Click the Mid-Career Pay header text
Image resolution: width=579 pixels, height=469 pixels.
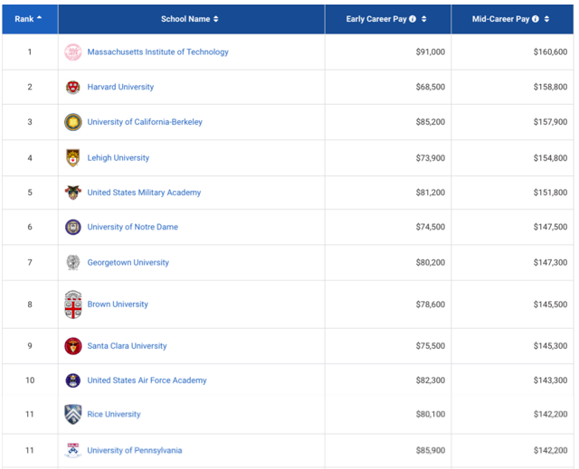[x=500, y=19]
